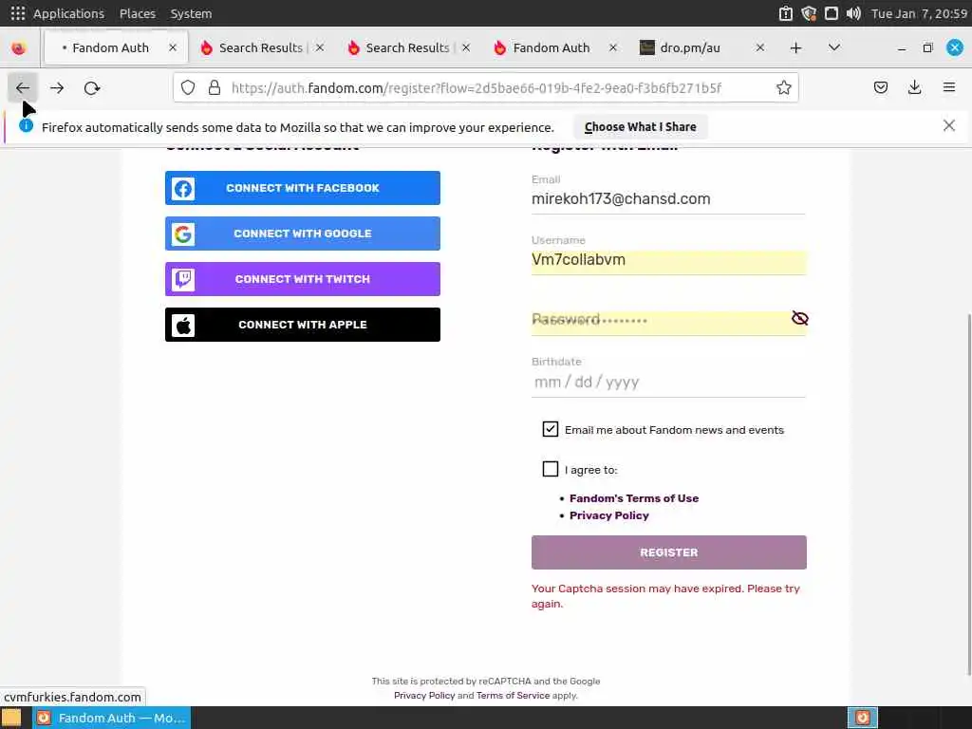Connect with Facebook
This screenshot has height=729, width=972.
click(303, 188)
